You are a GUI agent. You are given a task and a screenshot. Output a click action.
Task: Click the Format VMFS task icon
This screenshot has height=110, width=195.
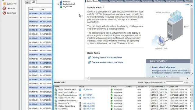tap(56, 103)
